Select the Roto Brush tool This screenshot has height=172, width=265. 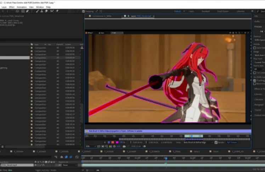click(52, 11)
